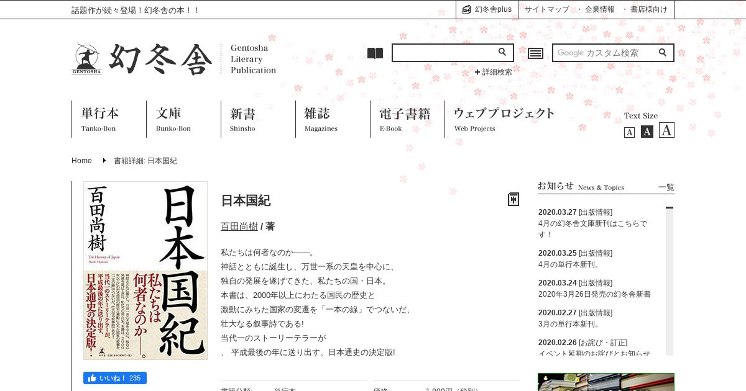View all news via 一覧 link
The image size is (746, 391).
666,187
